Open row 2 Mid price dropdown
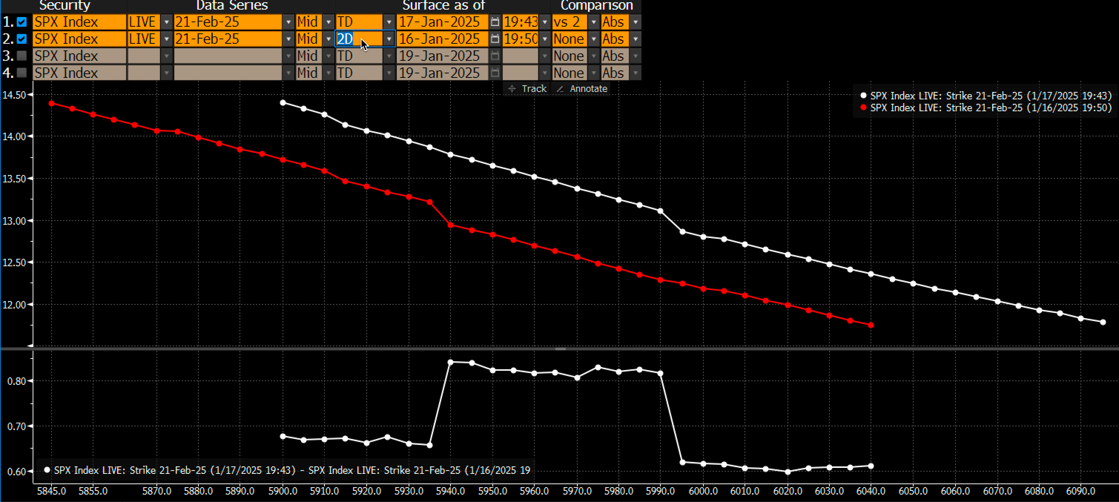This screenshot has width=1119, height=502. tap(329, 39)
